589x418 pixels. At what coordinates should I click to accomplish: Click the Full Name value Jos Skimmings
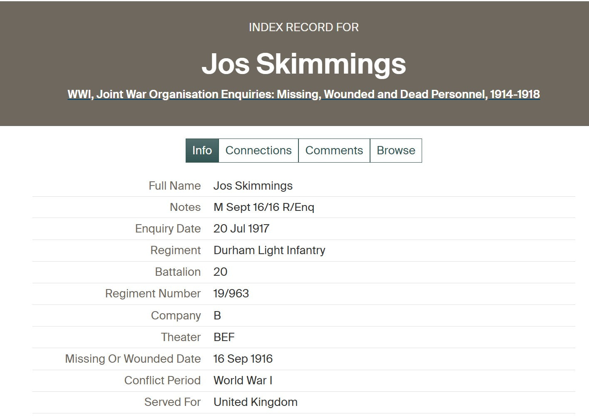[x=253, y=186]
